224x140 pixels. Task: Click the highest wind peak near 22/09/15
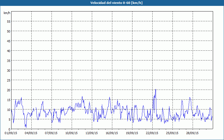coord(156,89)
